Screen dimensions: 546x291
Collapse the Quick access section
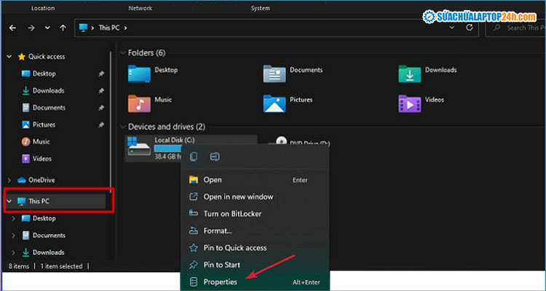9,57
